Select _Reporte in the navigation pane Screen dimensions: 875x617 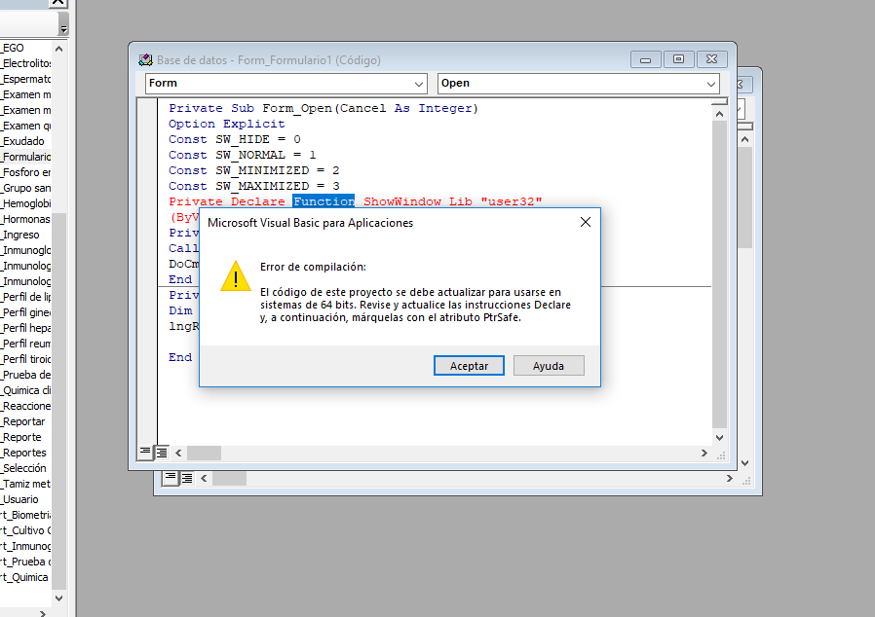pos(21,438)
